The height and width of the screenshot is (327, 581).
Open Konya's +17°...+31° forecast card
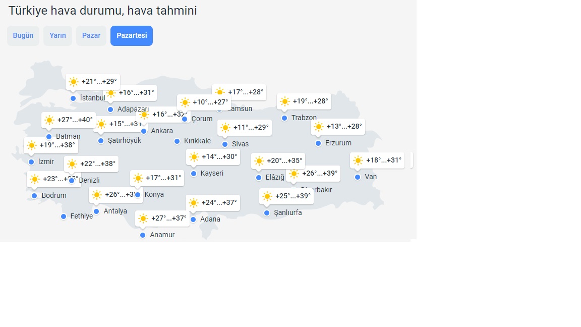[157, 178]
